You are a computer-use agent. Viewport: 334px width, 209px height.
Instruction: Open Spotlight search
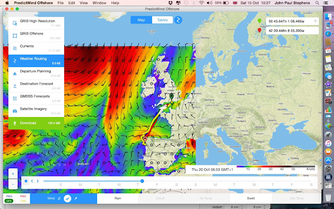[x=317, y=3]
